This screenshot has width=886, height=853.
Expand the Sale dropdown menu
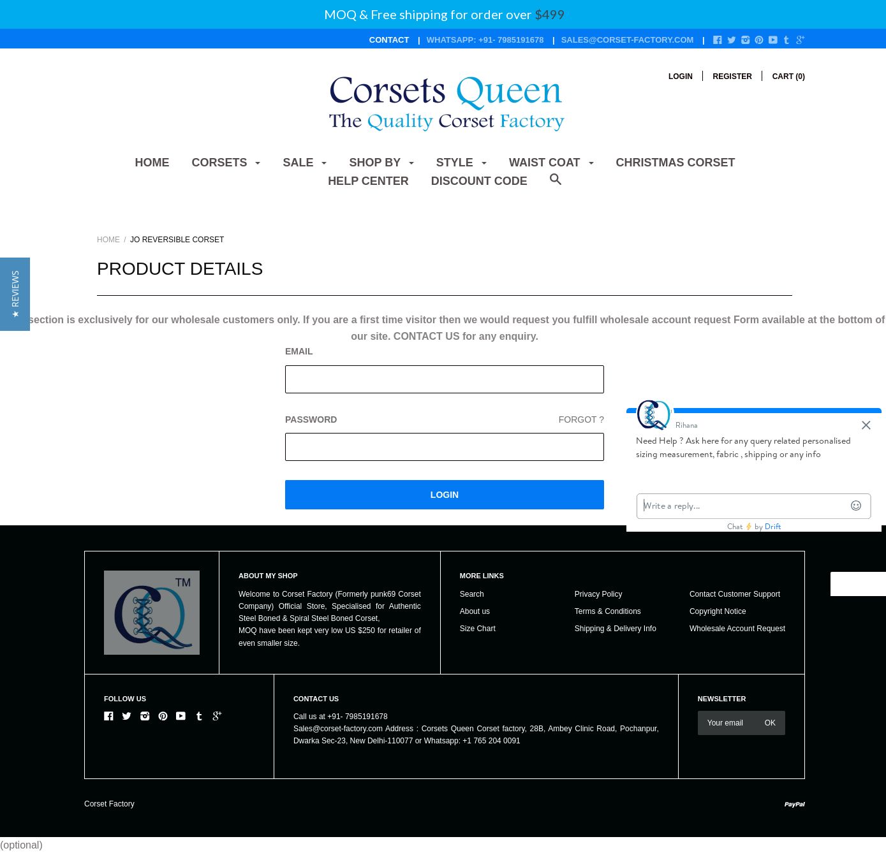coord(304,163)
